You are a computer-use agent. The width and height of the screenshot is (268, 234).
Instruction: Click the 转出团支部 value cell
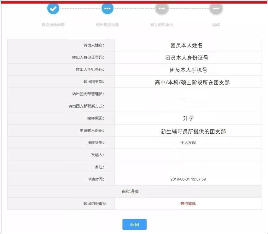coord(188,82)
